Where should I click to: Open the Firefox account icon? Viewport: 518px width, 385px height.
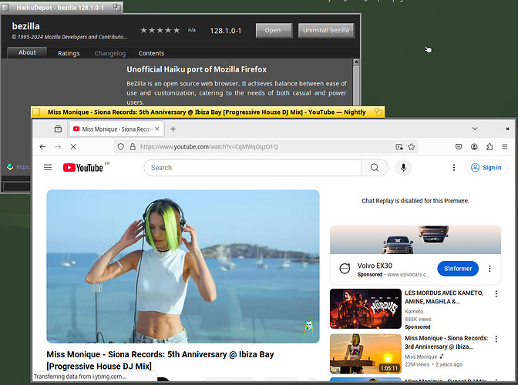[474, 147]
